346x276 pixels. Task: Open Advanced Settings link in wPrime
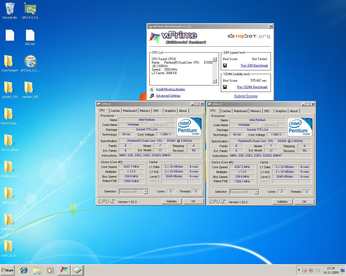[168, 96]
